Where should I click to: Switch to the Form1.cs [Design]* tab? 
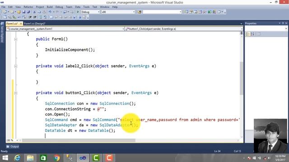(x=34, y=24)
